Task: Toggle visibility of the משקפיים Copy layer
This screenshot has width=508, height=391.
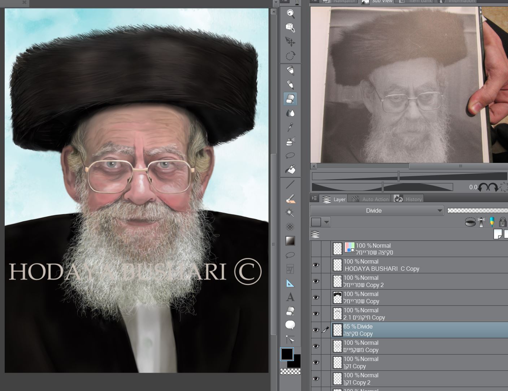Action: 316,346
